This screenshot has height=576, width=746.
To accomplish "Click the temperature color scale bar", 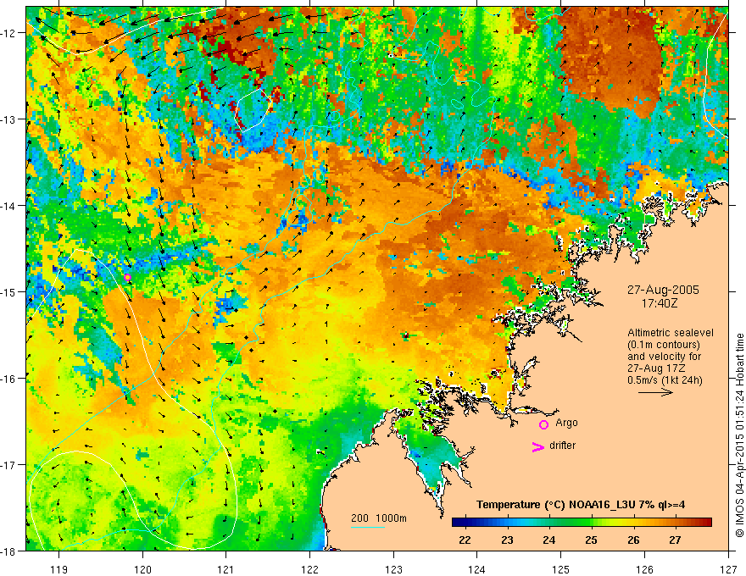I will (582, 522).
